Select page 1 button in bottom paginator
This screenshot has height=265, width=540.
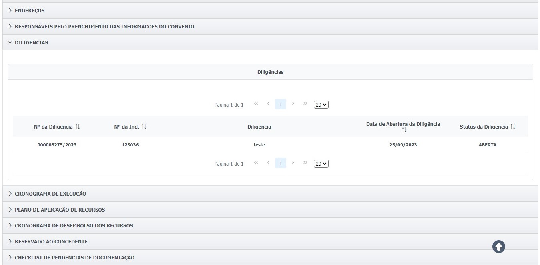[281, 163]
